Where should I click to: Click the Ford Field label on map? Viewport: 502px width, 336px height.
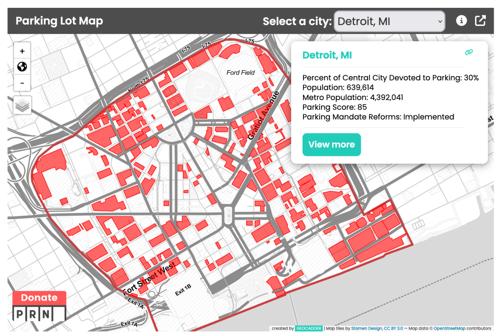coord(241,73)
